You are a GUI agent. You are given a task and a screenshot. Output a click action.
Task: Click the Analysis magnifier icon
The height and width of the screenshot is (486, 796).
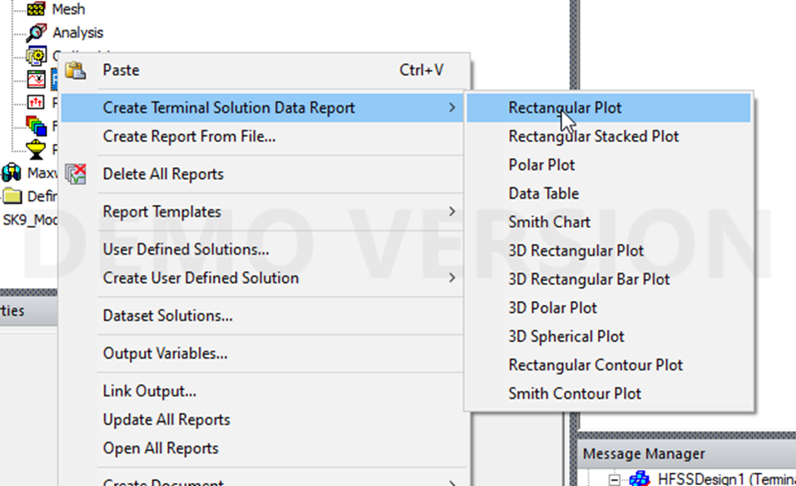click(36, 33)
